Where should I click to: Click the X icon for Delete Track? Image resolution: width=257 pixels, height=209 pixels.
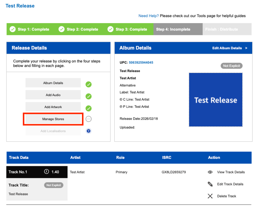210,196
